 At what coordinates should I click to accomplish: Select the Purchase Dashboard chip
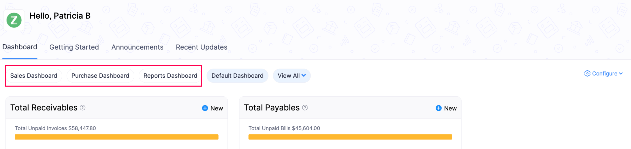(100, 76)
